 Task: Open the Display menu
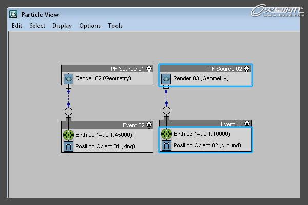(62, 26)
